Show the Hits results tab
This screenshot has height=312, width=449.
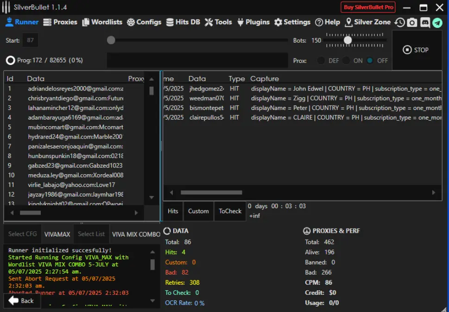(x=173, y=211)
